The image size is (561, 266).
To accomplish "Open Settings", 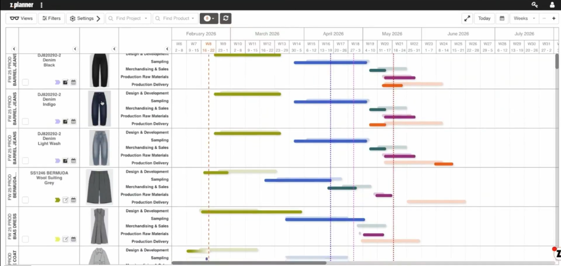I will click(x=82, y=18).
